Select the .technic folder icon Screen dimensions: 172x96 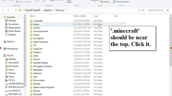tap(31, 28)
